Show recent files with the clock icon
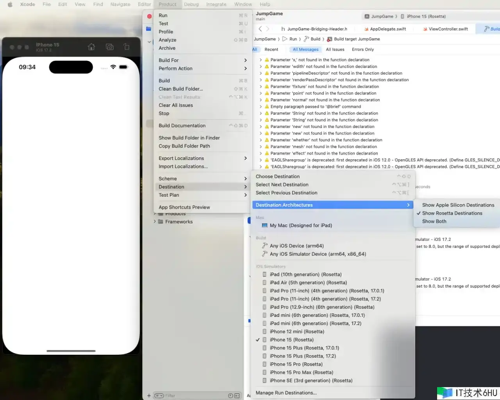This screenshot has width=500, height=400. (230, 396)
